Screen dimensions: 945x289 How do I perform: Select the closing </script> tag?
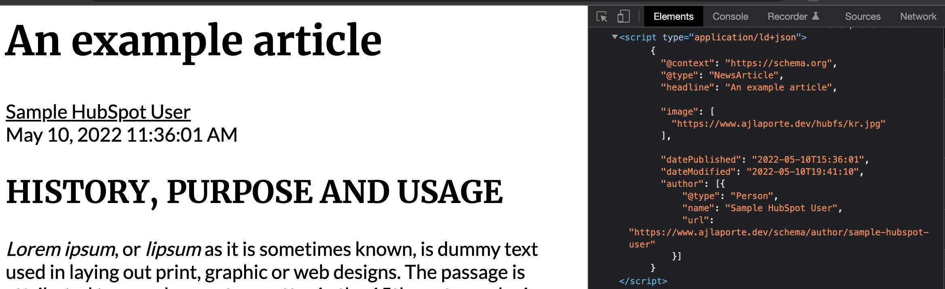643,281
